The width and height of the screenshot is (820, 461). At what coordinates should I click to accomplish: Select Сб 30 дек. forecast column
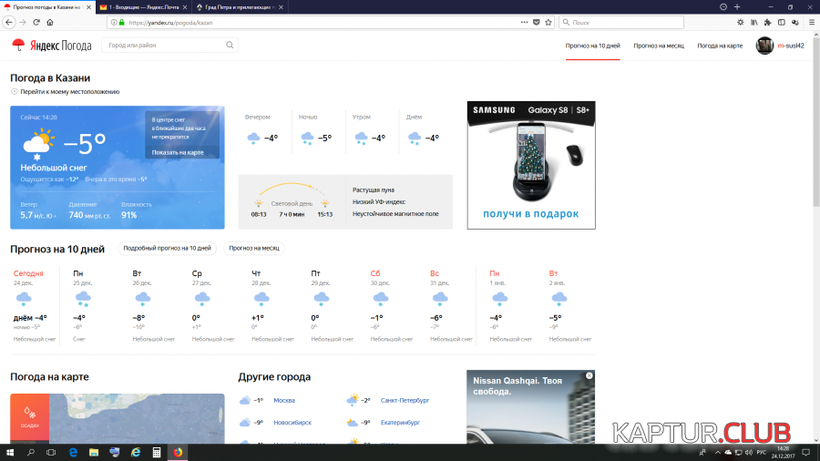coord(391,306)
